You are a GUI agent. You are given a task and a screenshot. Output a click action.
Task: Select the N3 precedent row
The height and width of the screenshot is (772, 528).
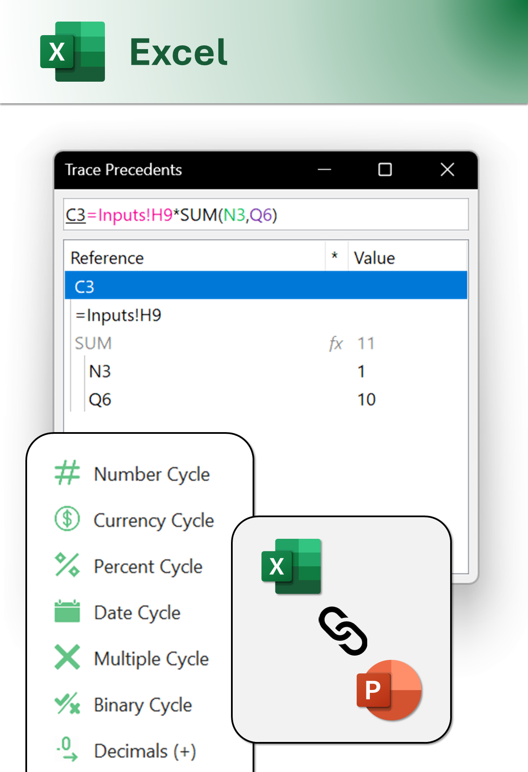pos(266,371)
